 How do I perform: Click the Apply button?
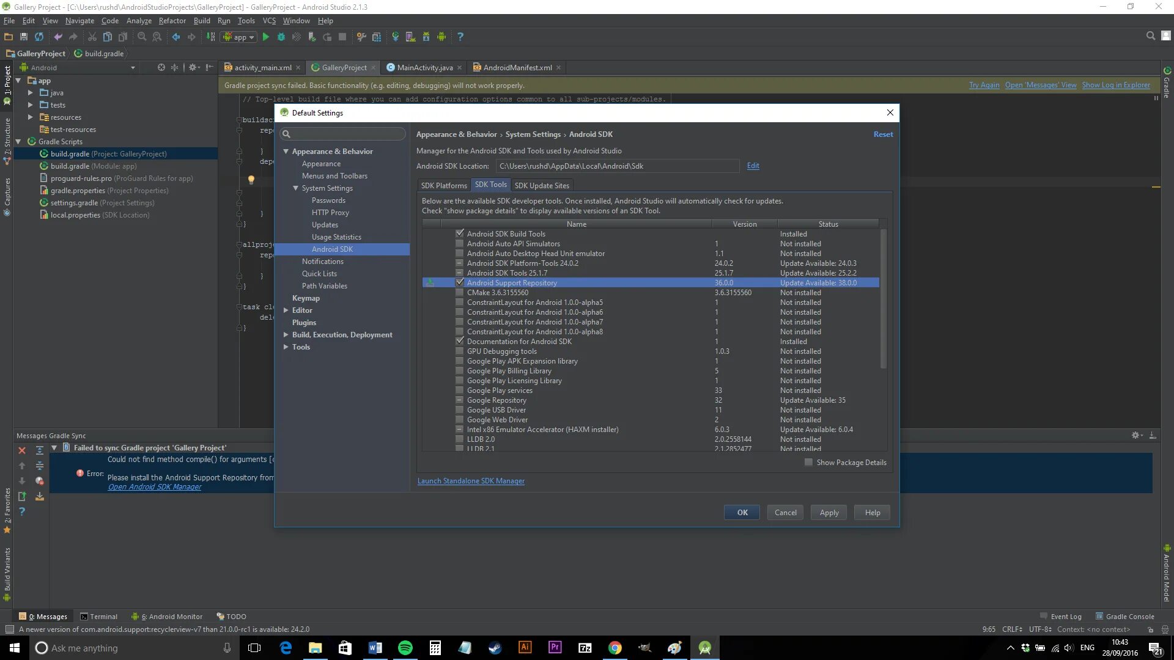coord(829,513)
